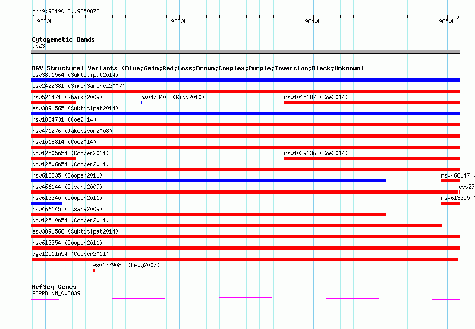Select the esv2422381 (SimonSanchez2007) label

point(78,86)
